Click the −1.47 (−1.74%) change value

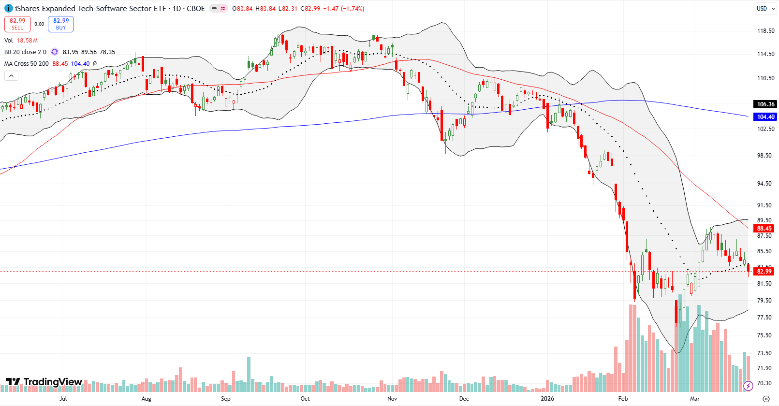pyautogui.click(x=343, y=9)
